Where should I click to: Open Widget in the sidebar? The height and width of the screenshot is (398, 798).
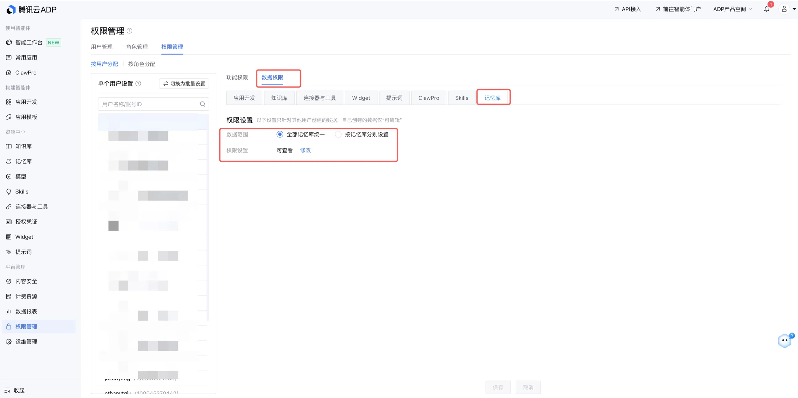[24, 237]
